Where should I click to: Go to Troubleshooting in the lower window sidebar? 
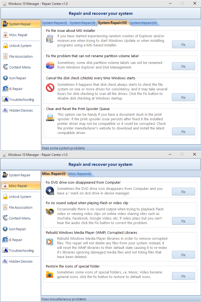point(20,250)
